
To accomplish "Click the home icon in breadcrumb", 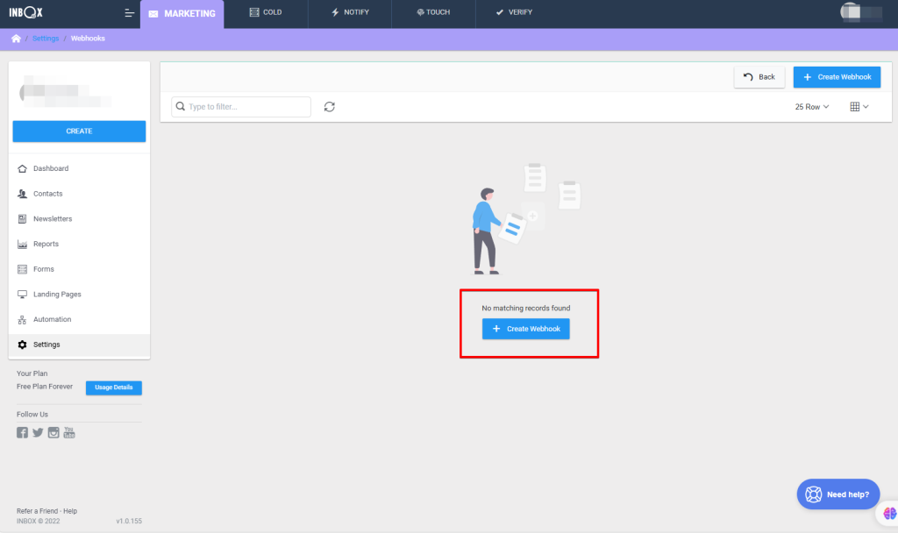I will click(16, 39).
